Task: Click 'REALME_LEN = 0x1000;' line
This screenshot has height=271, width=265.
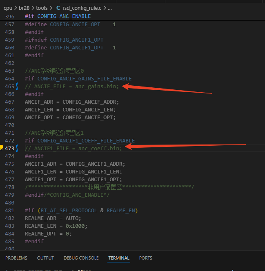Action: pos(56,226)
